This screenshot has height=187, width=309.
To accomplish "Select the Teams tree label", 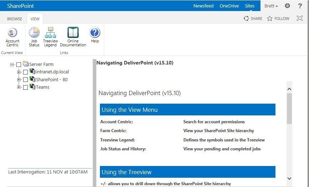I will [42, 87].
